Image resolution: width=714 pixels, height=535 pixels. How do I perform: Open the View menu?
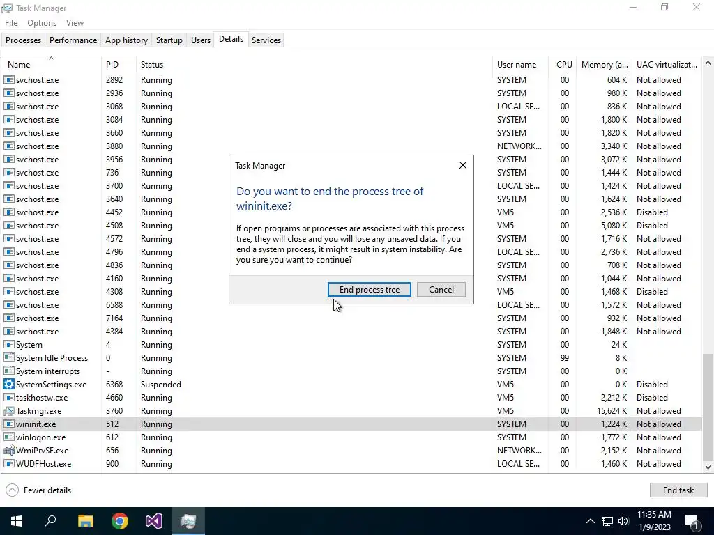pos(75,23)
